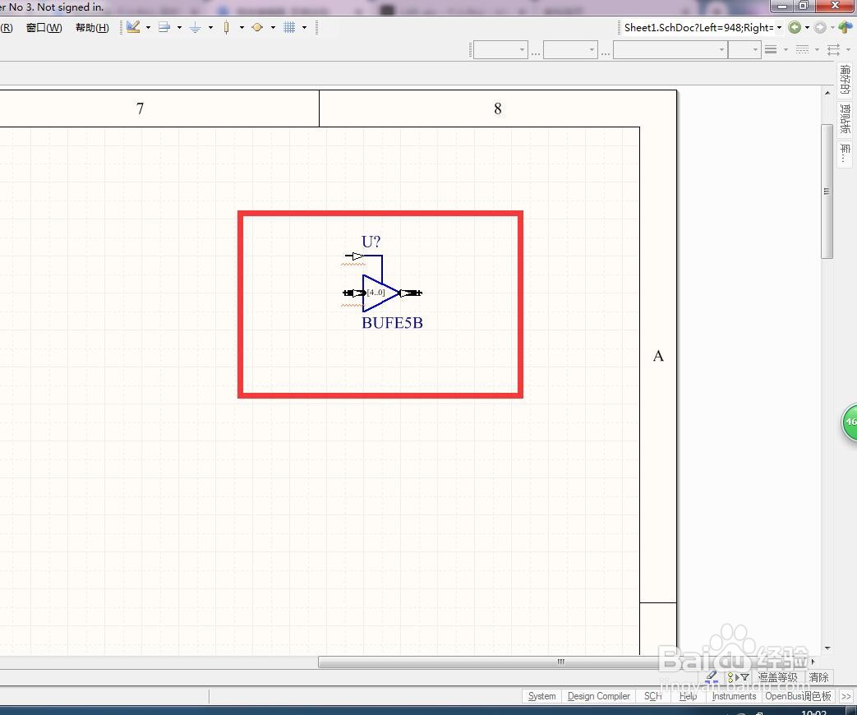The image size is (857, 715).
Task: Open the 剪贴板 side panel tab
Action: pyautogui.click(x=845, y=118)
